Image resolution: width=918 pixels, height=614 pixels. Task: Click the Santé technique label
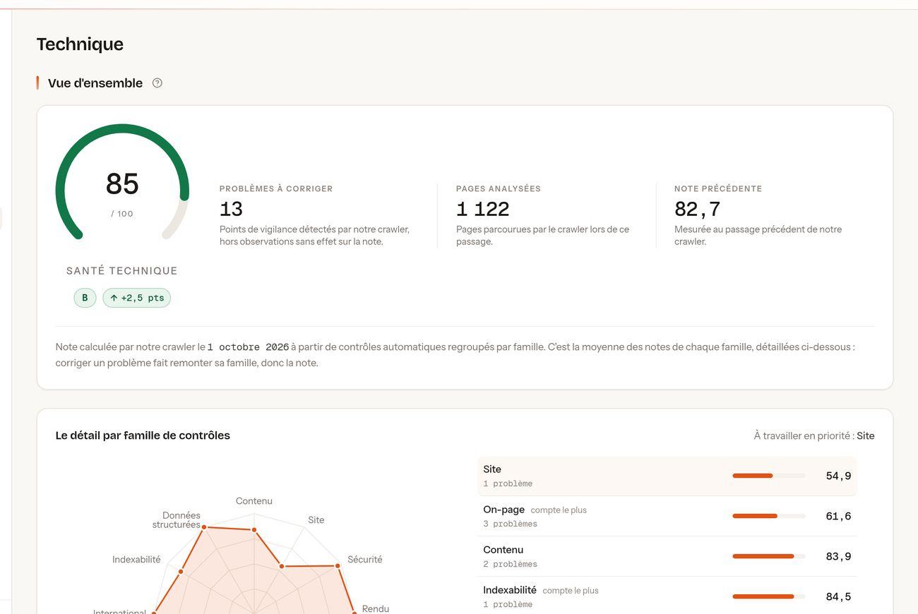pyautogui.click(x=122, y=271)
